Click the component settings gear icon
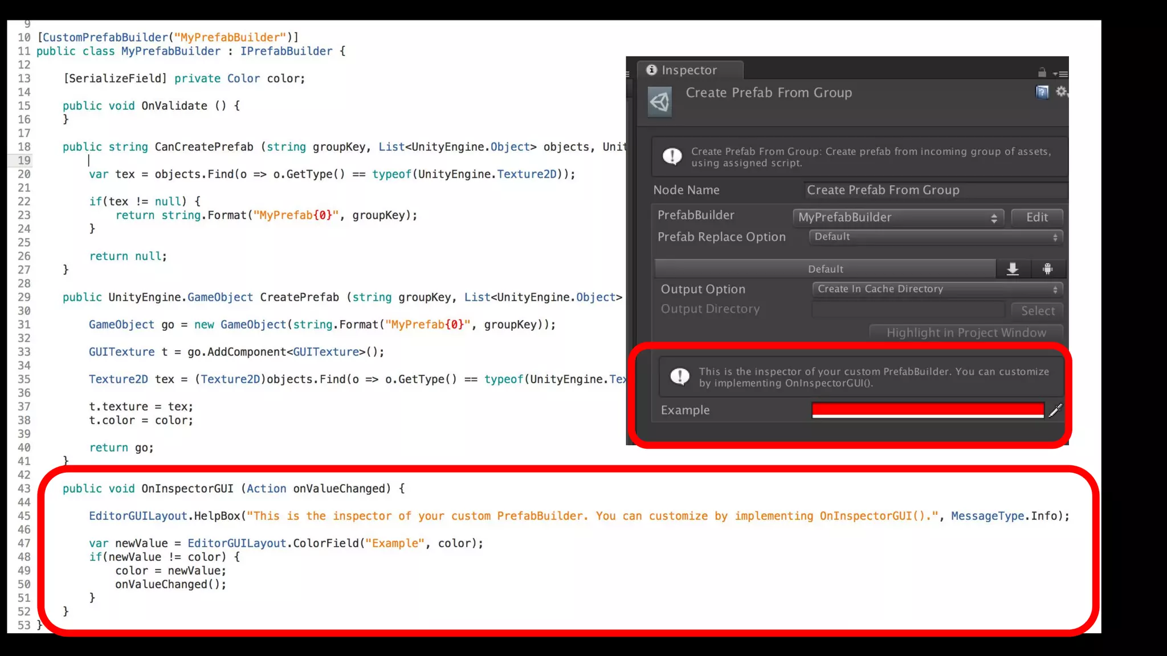This screenshot has width=1167, height=656. tap(1061, 92)
